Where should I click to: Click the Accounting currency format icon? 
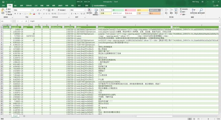72,14
